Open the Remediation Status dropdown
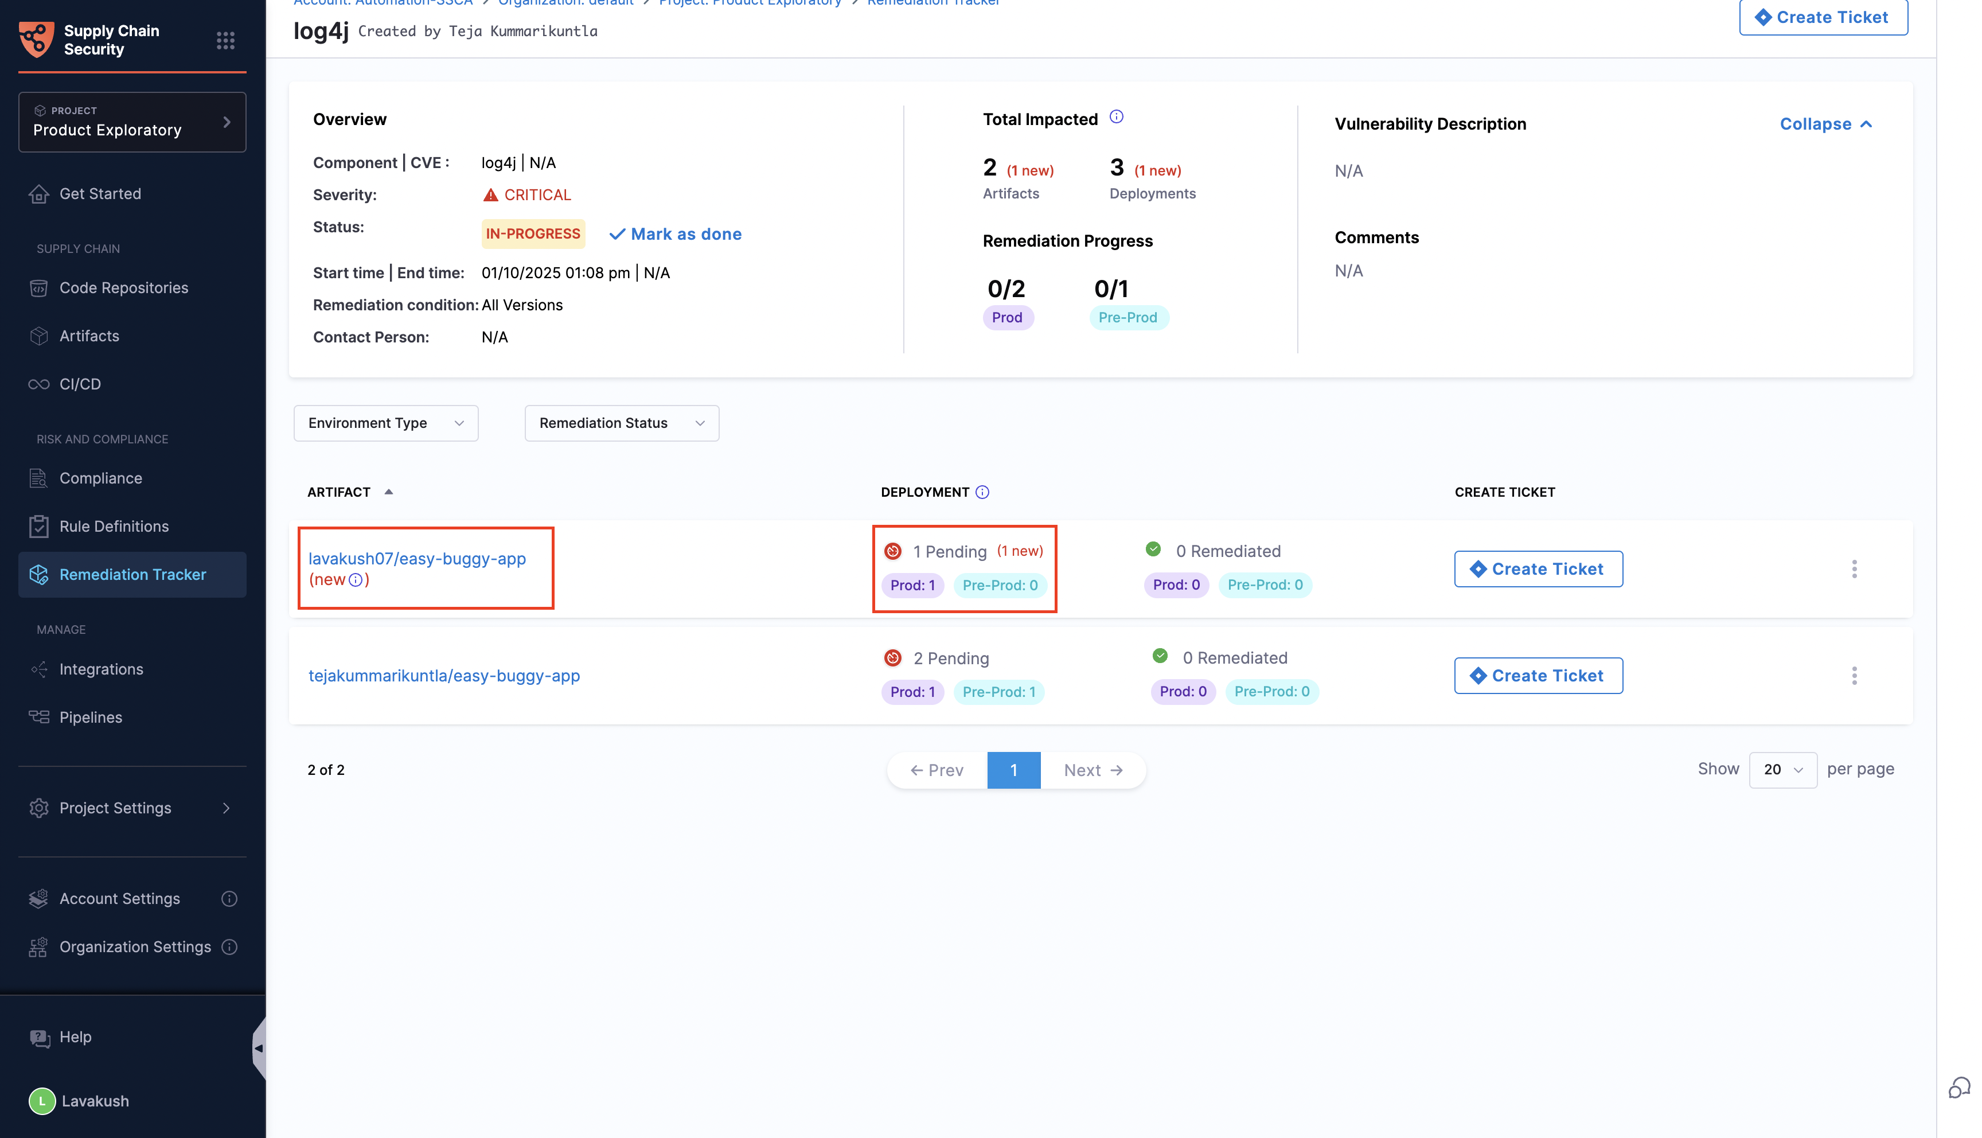1982x1138 pixels. [621, 423]
